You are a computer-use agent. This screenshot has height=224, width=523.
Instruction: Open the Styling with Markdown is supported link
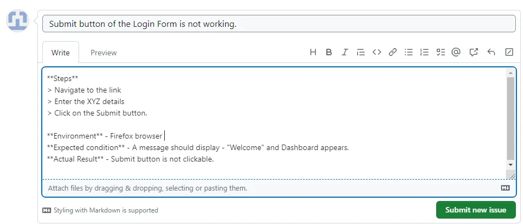point(100,210)
